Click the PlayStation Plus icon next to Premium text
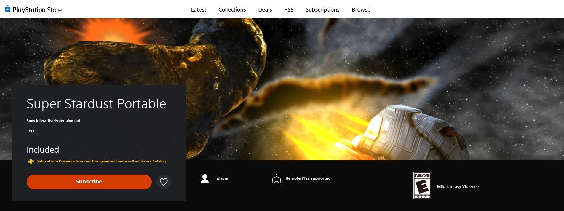Screen dimensions: 564x211 click(31, 161)
